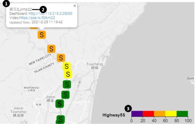The height and width of the screenshot is (124, 195).
Task: Click the green S marker nearest the 191甲 road label
Action: pos(67,84)
